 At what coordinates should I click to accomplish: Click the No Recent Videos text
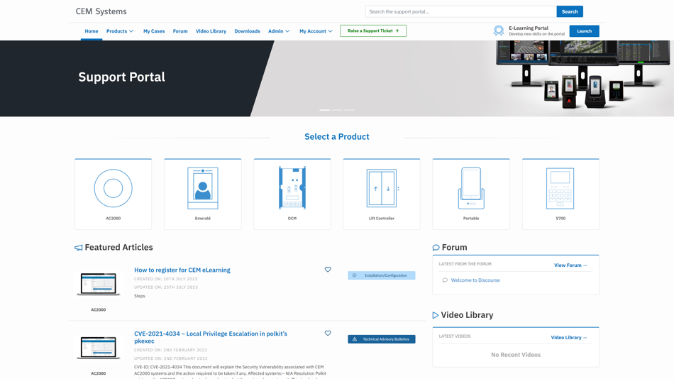pos(516,355)
